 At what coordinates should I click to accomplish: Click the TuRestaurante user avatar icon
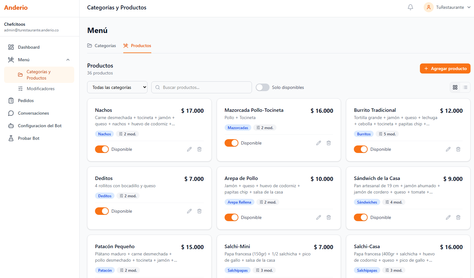[x=429, y=7]
